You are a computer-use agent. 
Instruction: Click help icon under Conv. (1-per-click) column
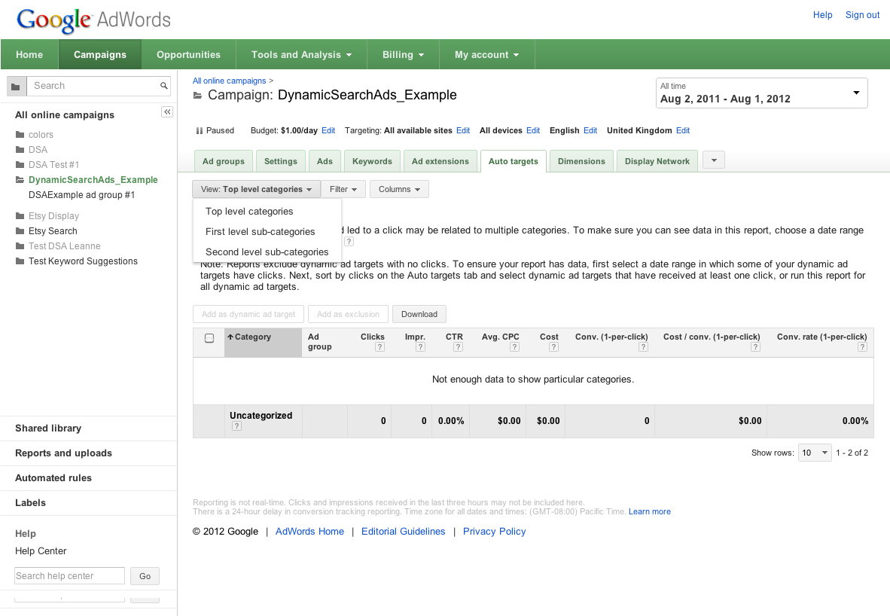click(x=643, y=347)
